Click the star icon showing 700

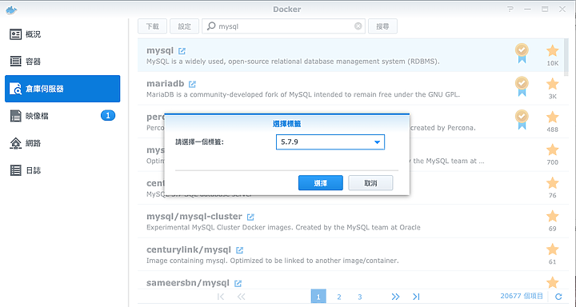point(553,150)
